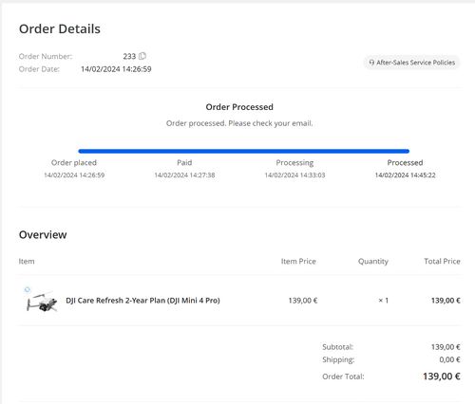Image resolution: width=475 pixels, height=404 pixels.
Task: Copy the order number with the copy icon
Action: click(142, 56)
